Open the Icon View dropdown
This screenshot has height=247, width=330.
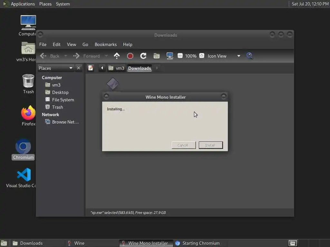[x=224, y=56]
